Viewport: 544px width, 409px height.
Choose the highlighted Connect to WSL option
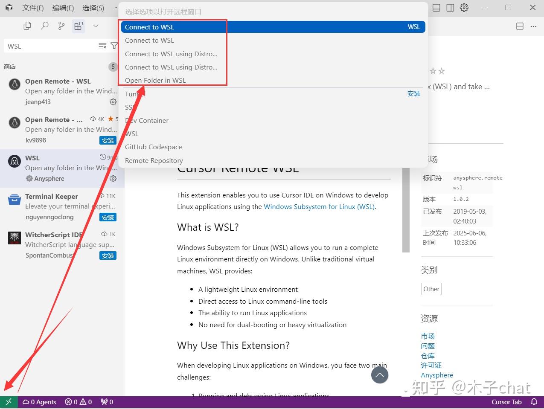[x=273, y=27]
